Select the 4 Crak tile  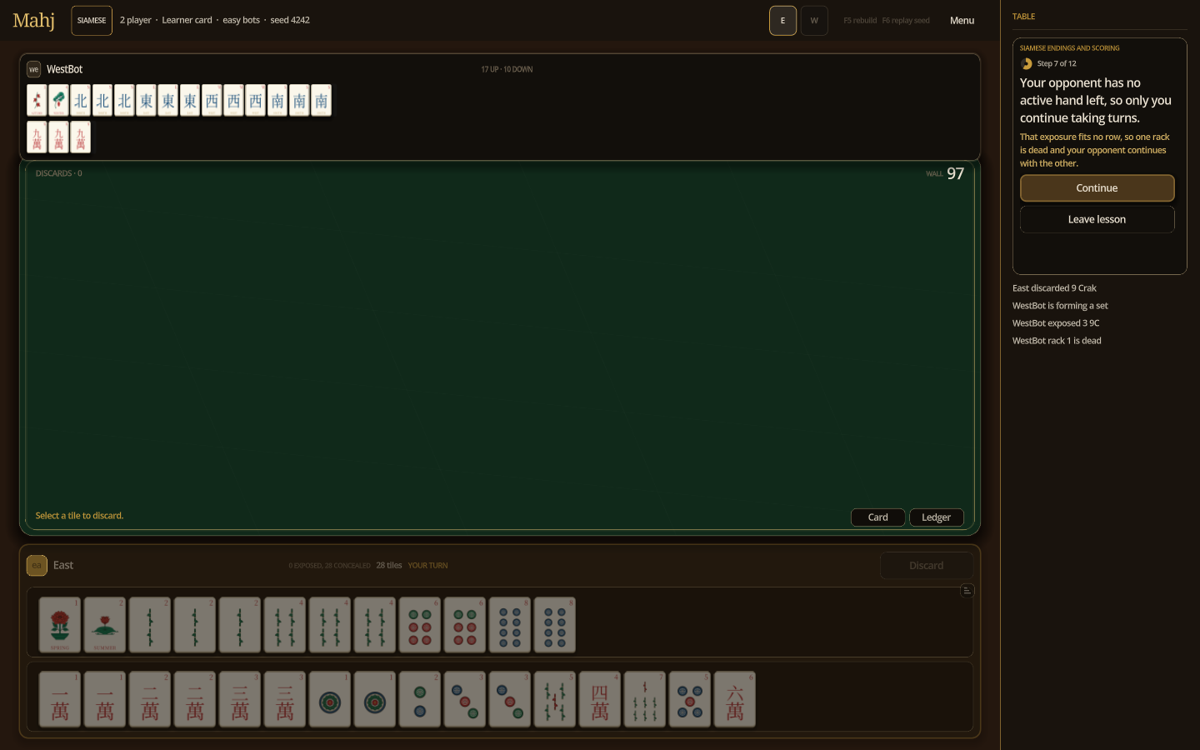[600, 700]
